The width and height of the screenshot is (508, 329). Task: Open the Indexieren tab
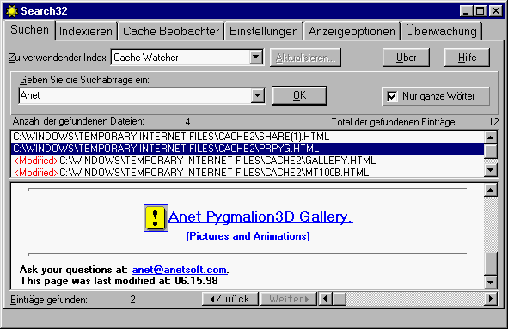click(86, 32)
